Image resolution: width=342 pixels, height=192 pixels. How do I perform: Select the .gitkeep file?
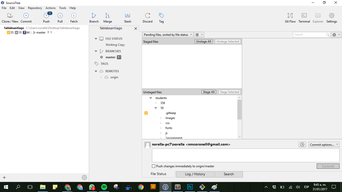(x=171, y=113)
